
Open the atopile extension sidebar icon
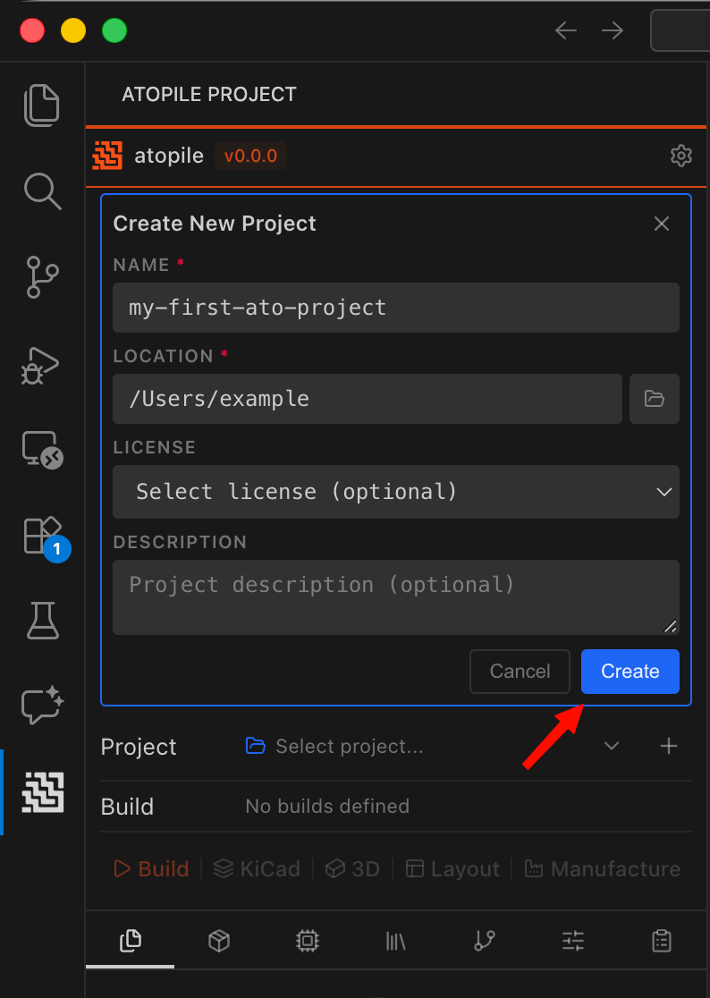(x=42, y=792)
